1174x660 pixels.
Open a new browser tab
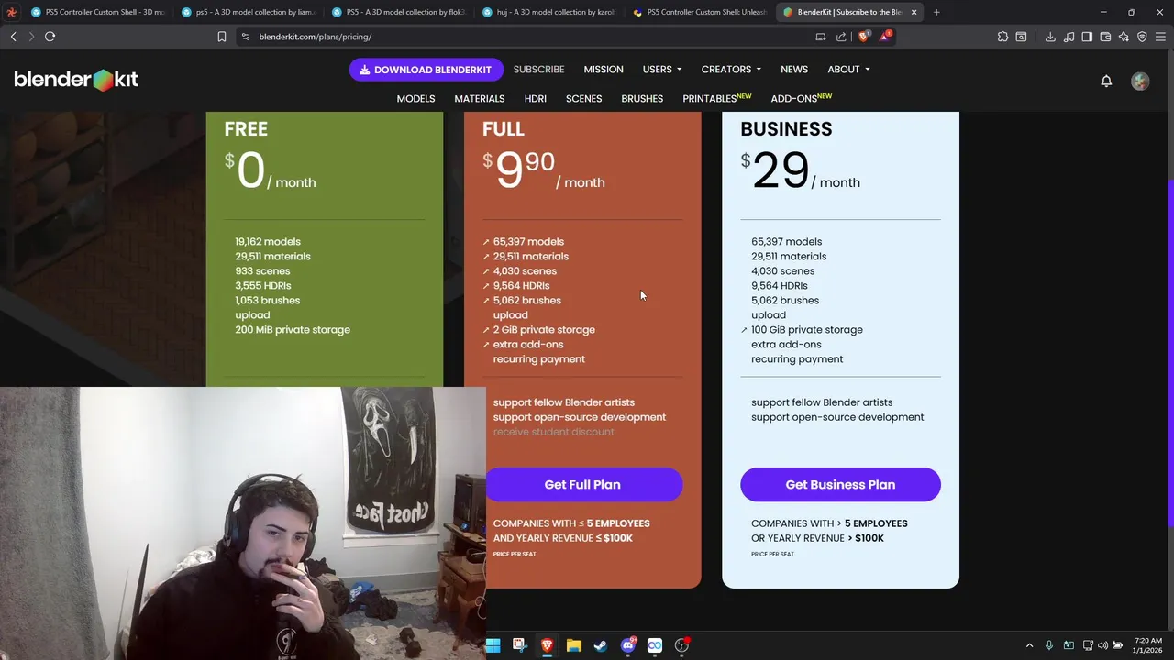(x=936, y=12)
